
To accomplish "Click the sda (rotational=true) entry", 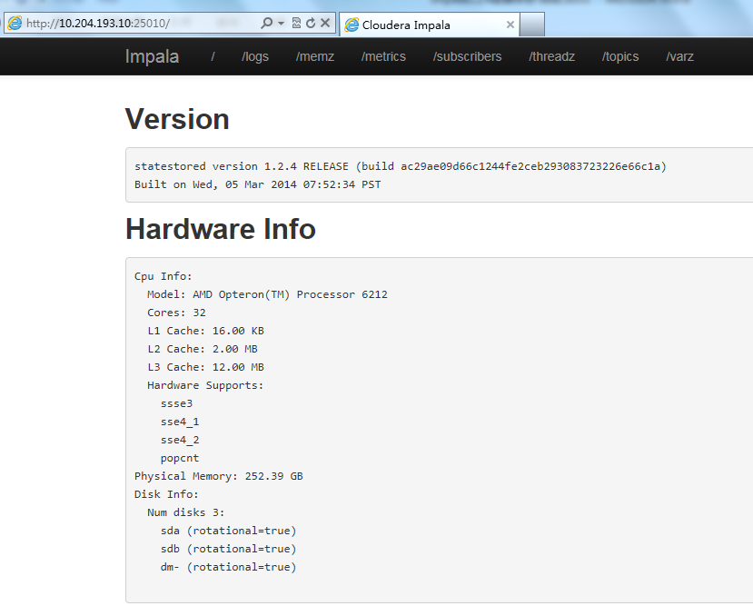I will [229, 531].
